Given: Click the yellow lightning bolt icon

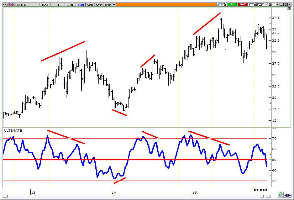Looking at the screenshot, I should click(x=225, y=4).
